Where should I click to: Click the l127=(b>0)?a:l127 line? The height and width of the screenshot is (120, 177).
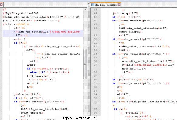(x=41, y=79)
